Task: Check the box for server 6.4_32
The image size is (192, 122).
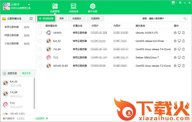Action: 40,41
